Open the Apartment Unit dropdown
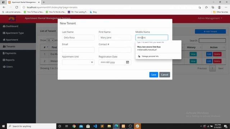 point(78,62)
